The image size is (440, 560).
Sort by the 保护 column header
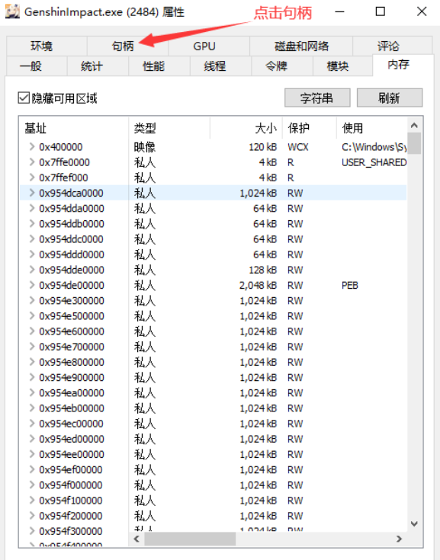coord(310,128)
